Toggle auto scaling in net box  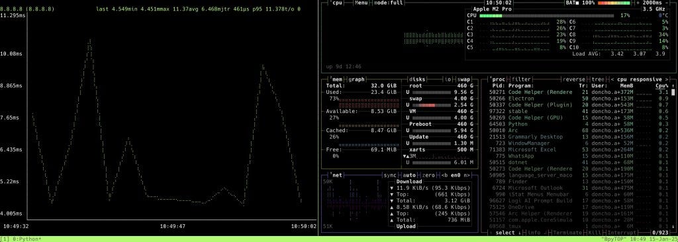(409, 175)
